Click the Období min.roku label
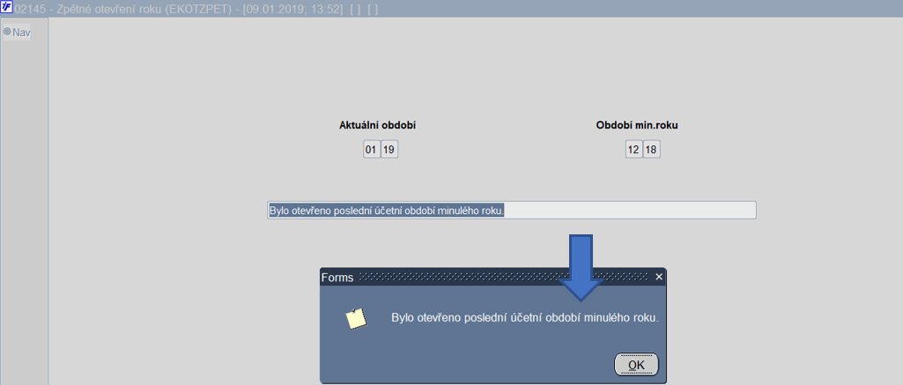The height and width of the screenshot is (385, 903). (x=637, y=125)
